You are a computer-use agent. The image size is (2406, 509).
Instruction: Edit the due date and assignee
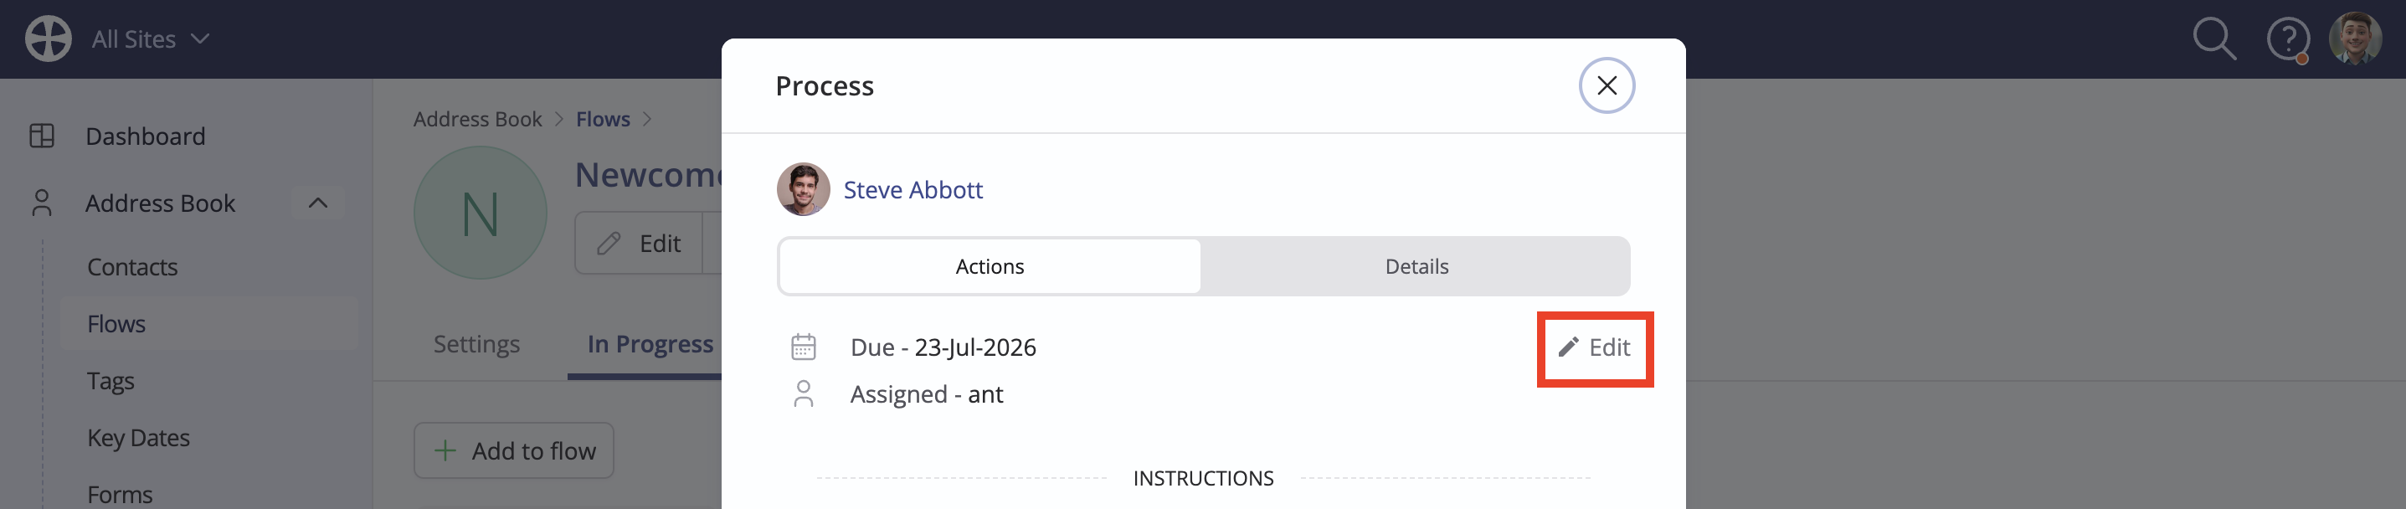[1594, 347]
